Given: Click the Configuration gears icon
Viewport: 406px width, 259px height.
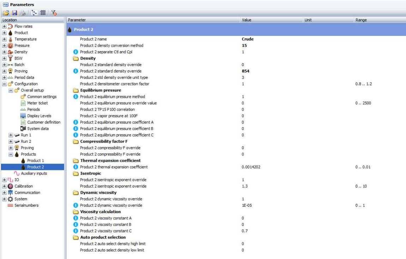Looking at the screenshot, I should click(10, 84).
